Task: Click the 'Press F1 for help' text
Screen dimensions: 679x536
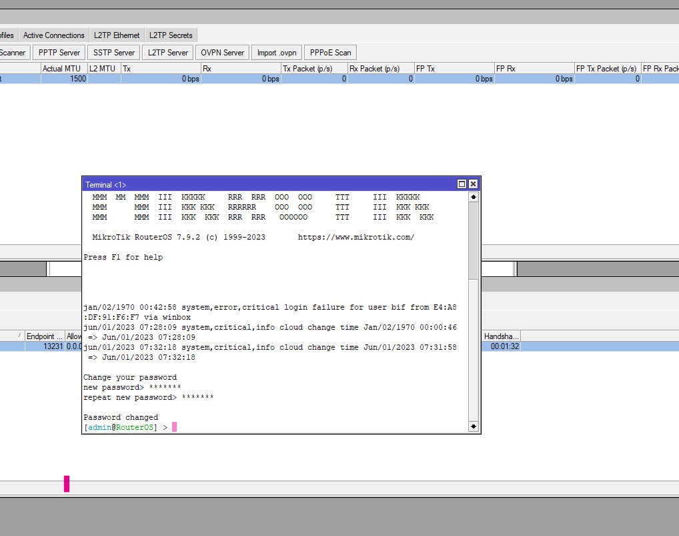Action: coord(123,257)
